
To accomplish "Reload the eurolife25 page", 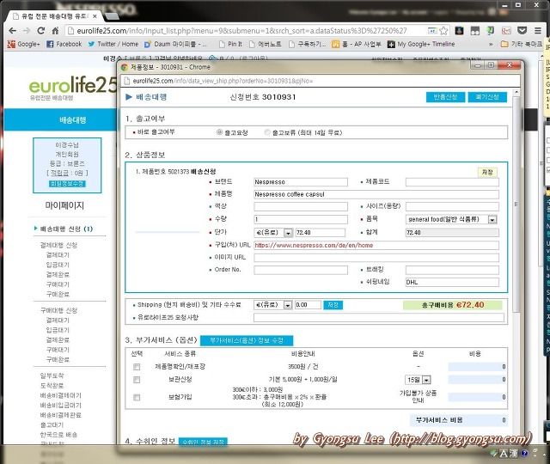I will [40, 31].
